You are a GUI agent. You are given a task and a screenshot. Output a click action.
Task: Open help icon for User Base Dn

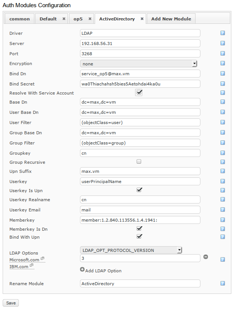pyautogui.click(x=222, y=112)
